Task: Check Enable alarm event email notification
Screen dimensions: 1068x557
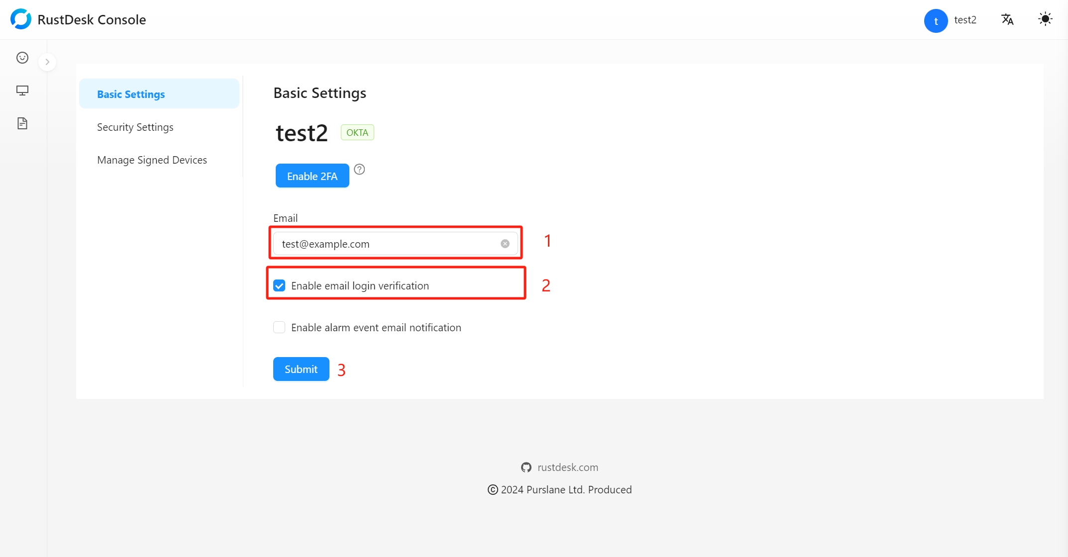Action: click(x=279, y=327)
